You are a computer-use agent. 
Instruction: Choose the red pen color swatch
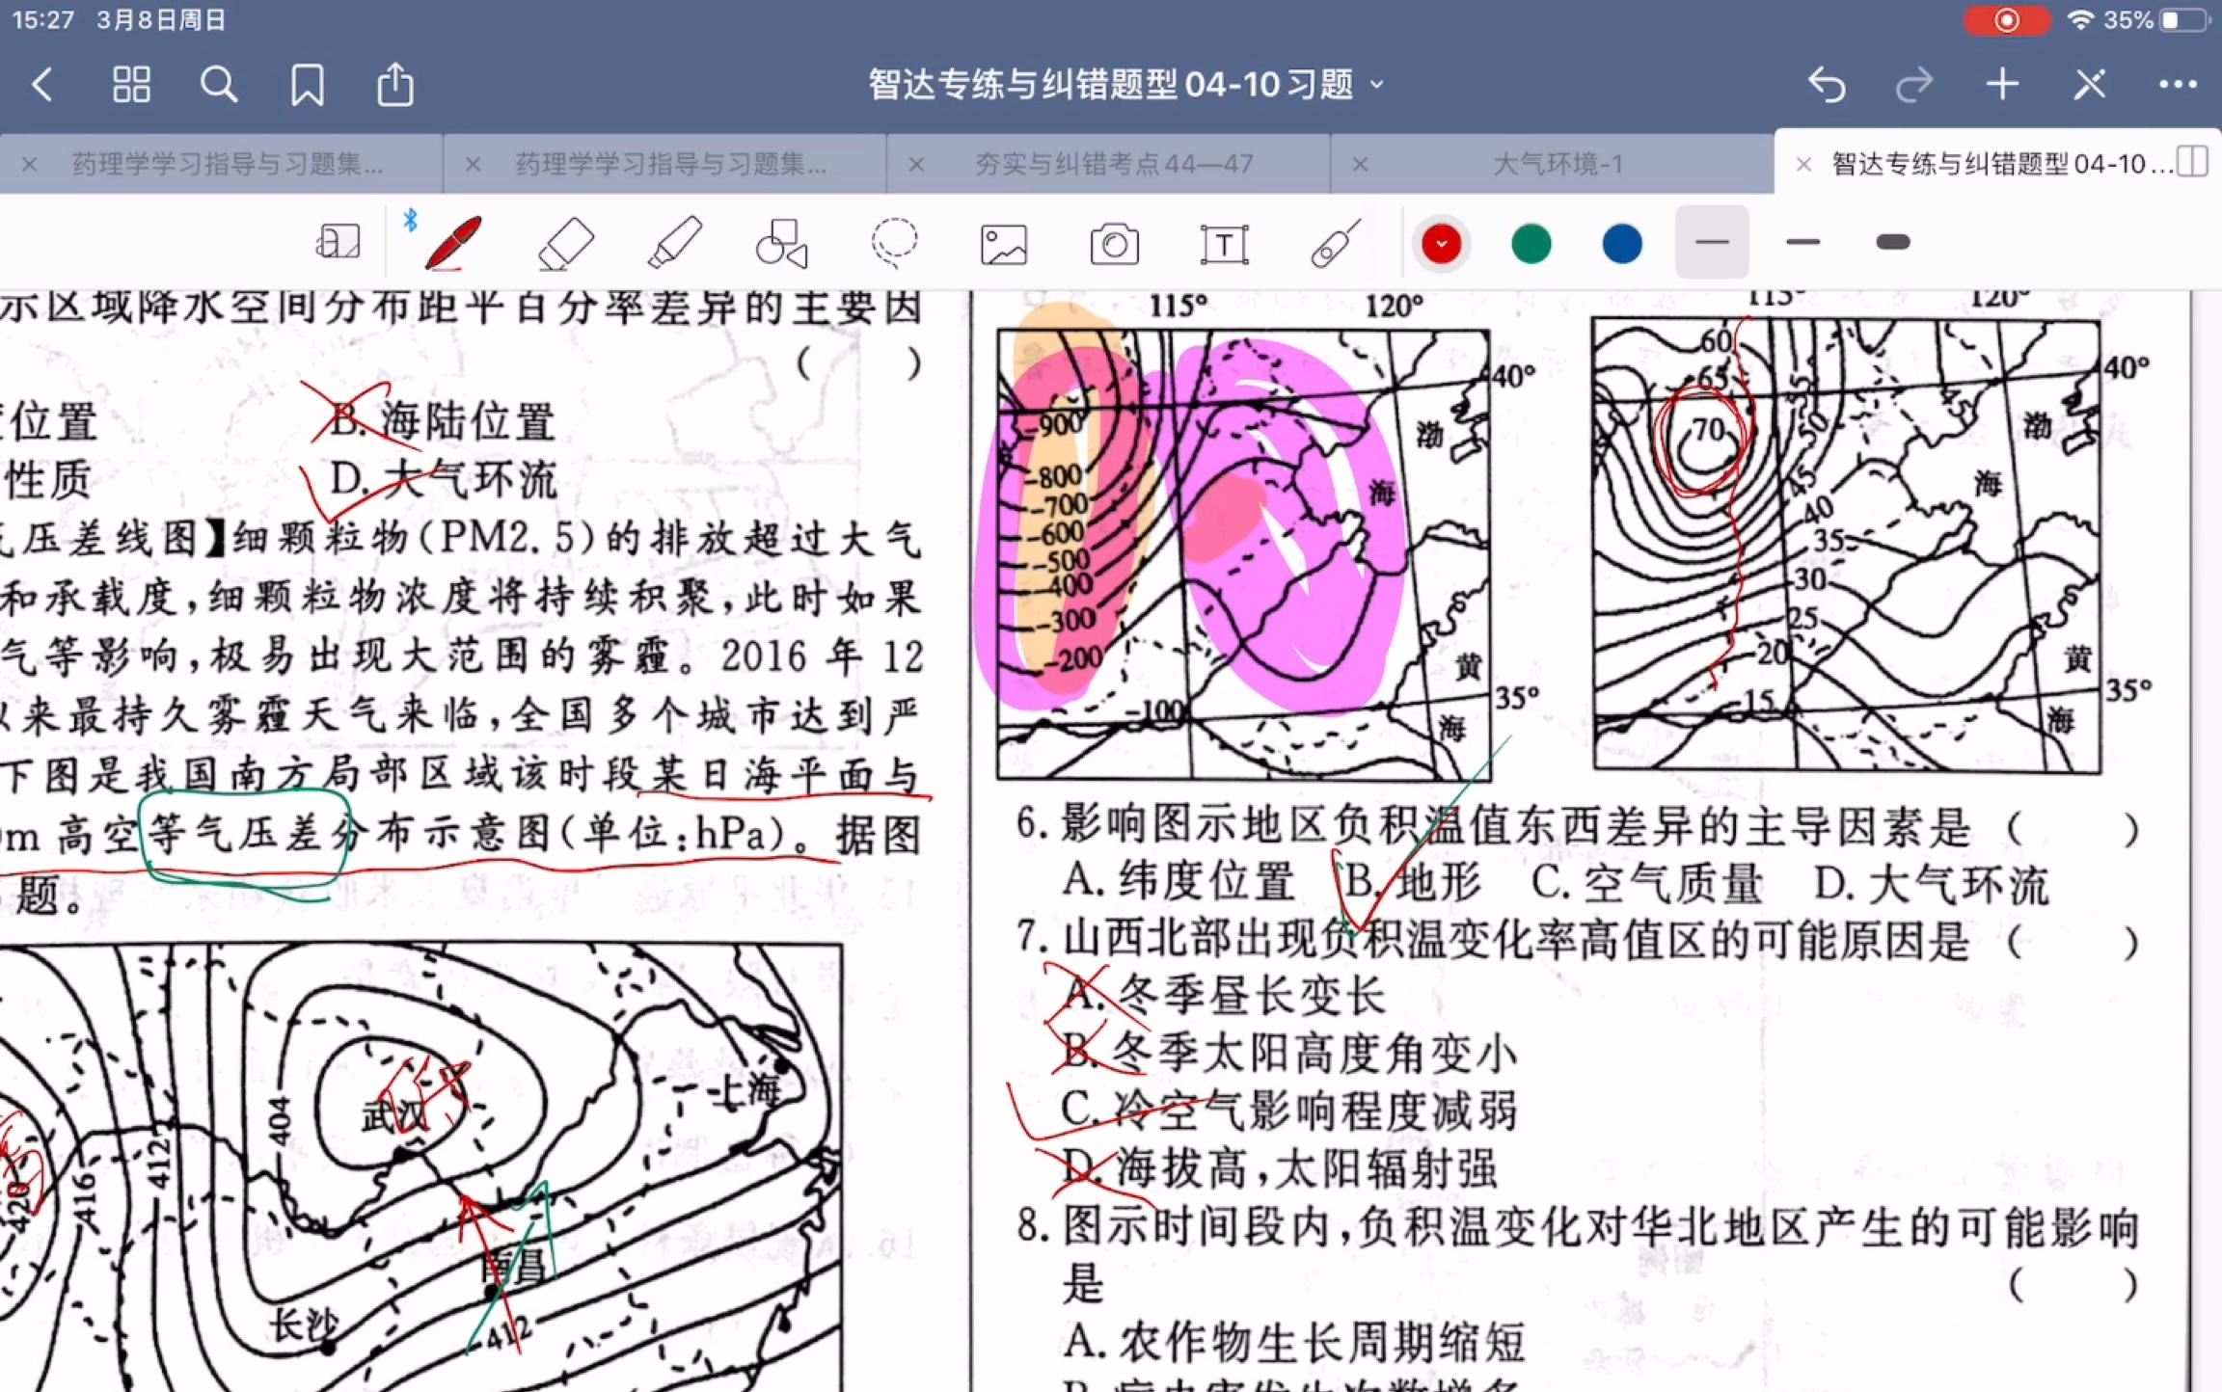(x=1441, y=243)
